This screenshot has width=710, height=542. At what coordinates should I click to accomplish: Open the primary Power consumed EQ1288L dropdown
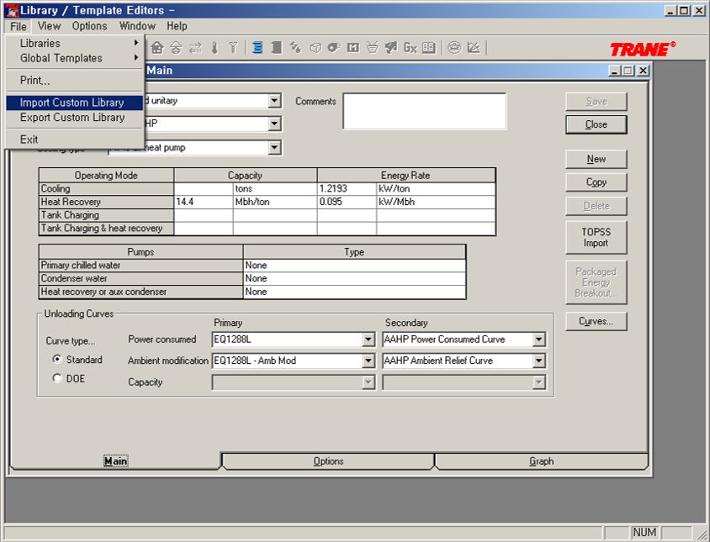(368, 340)
